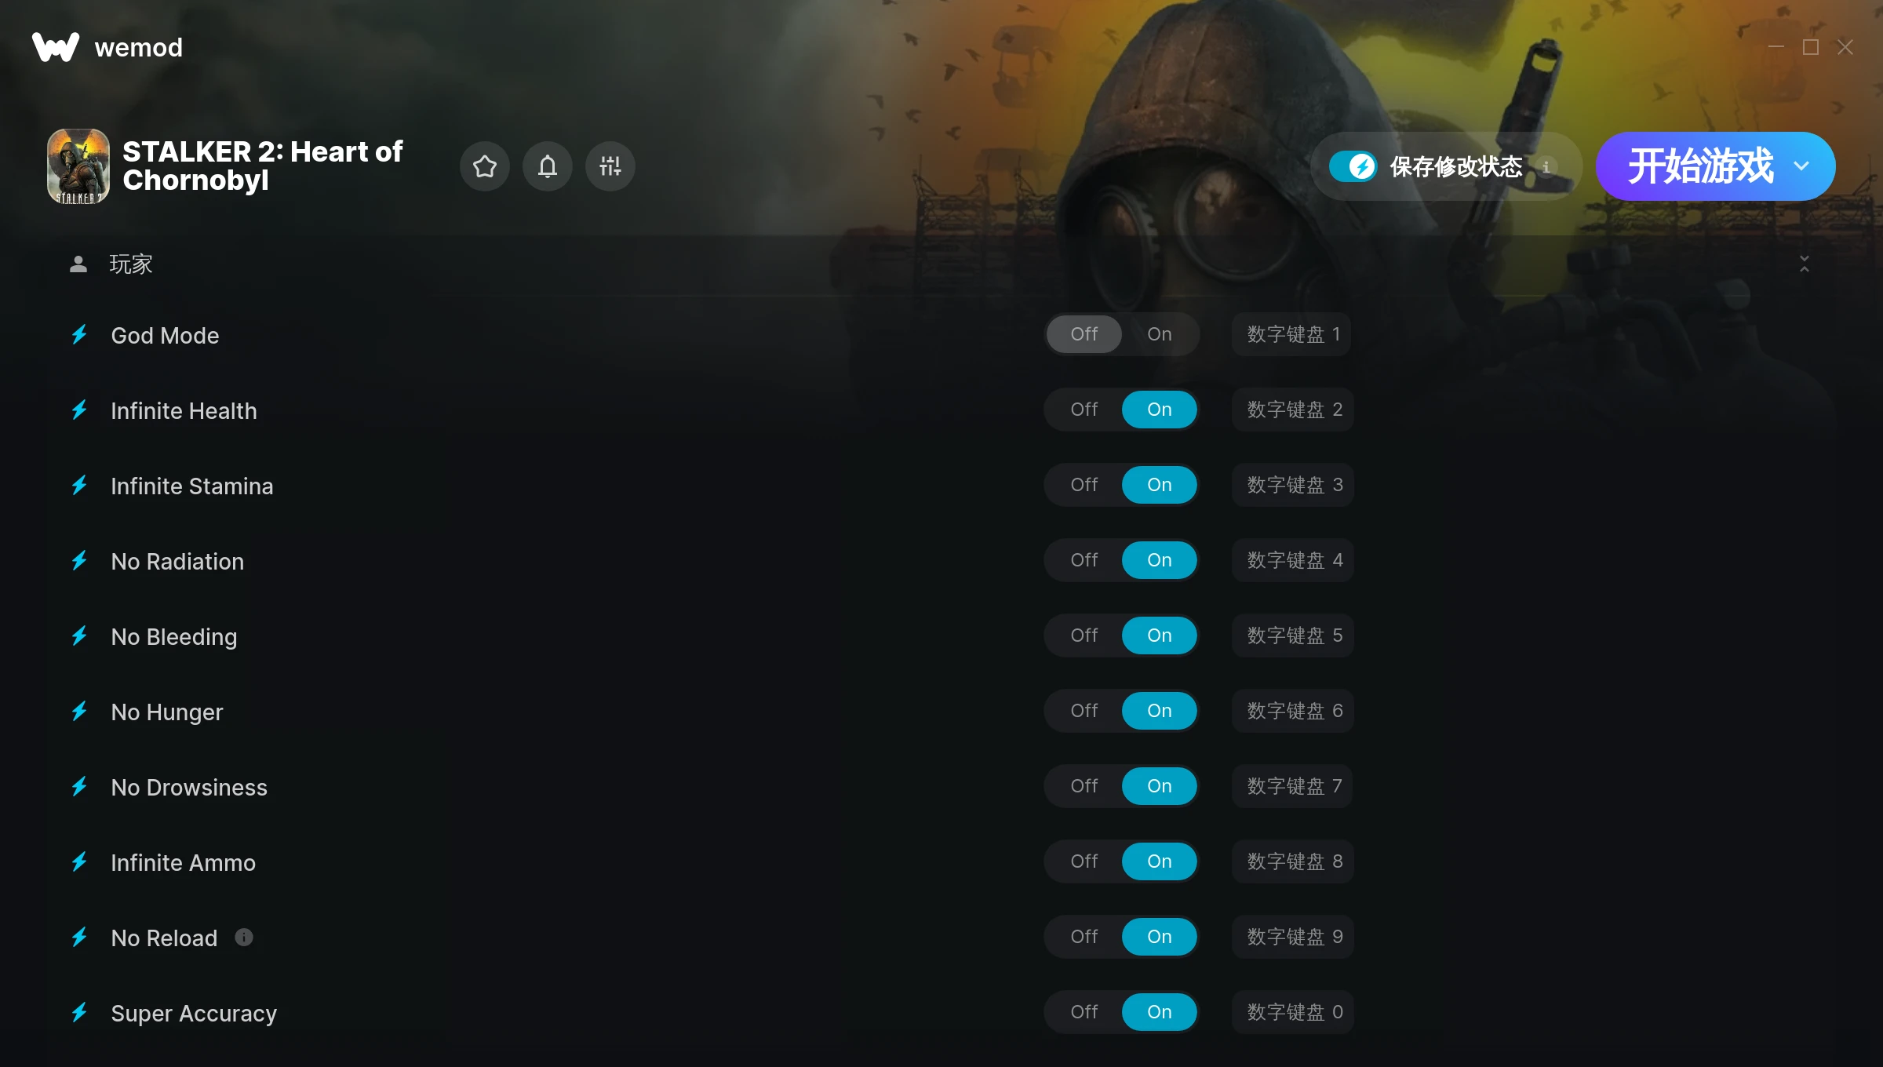Screen dimensions: 1883x1067
Task: Click the WeMod logo icon
Action: [56, 47]
